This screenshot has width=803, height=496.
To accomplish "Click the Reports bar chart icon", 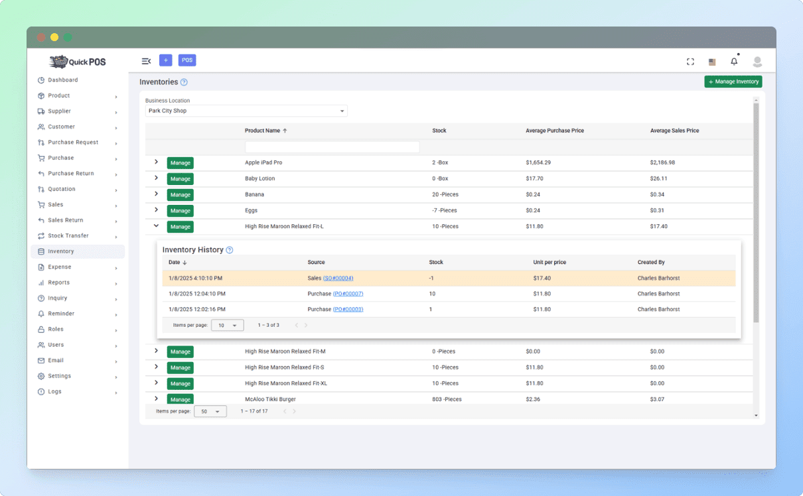I will pos(41,282).
